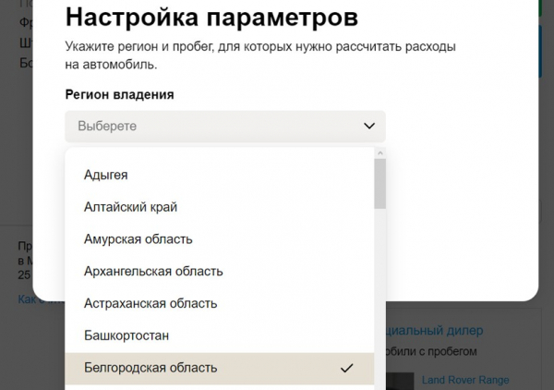
Task: Choose Астраханская область from dropdown
Action: (151, 303)
